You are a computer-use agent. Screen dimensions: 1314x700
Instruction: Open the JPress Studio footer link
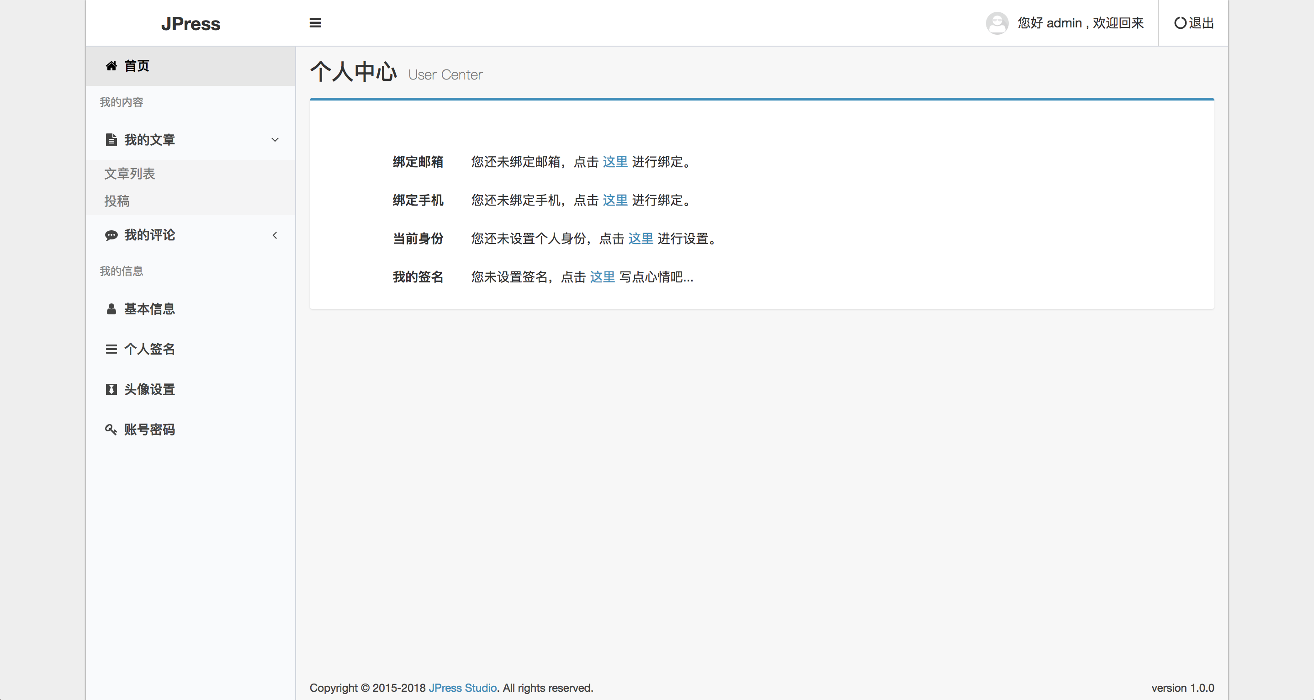[x=462, y=688]
